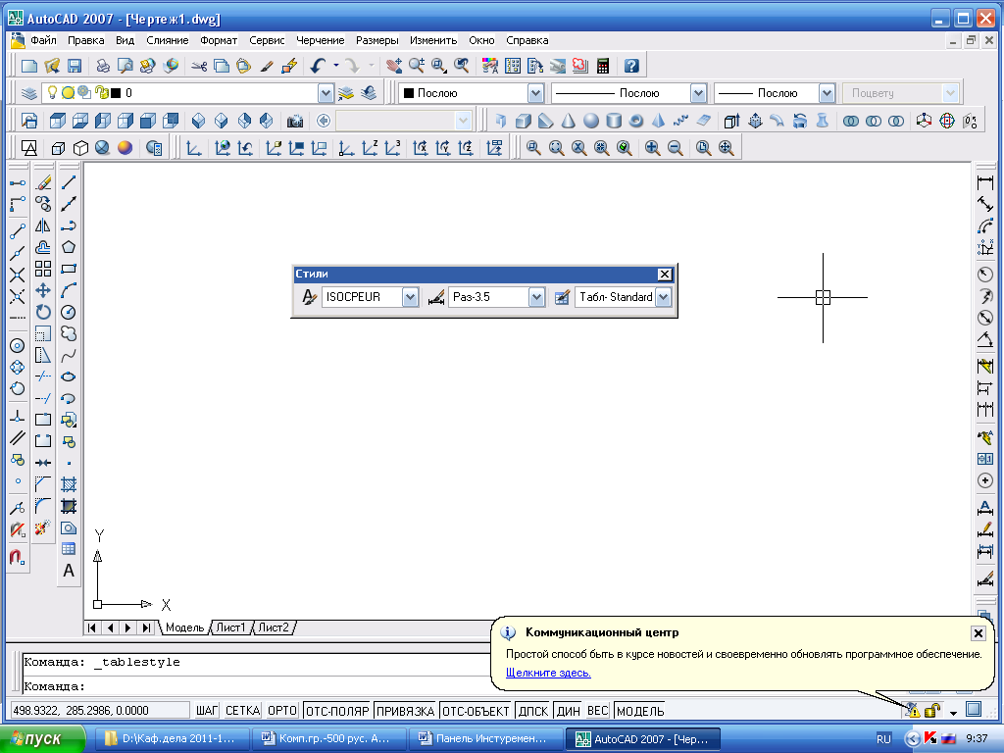Select the Torus solid tool
This screenshot has width=1004, height=753.
click(x=635, y=121)
